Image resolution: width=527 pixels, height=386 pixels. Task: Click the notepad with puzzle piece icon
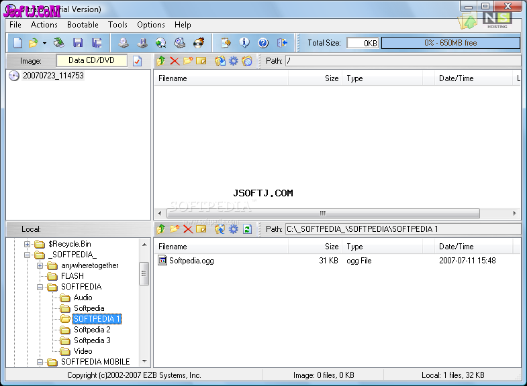[226, 43]
